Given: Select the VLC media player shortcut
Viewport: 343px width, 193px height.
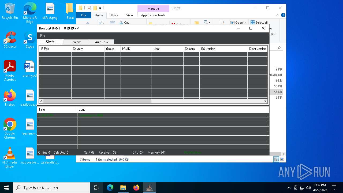Looking at the screenshot, I should coord(10,158).
